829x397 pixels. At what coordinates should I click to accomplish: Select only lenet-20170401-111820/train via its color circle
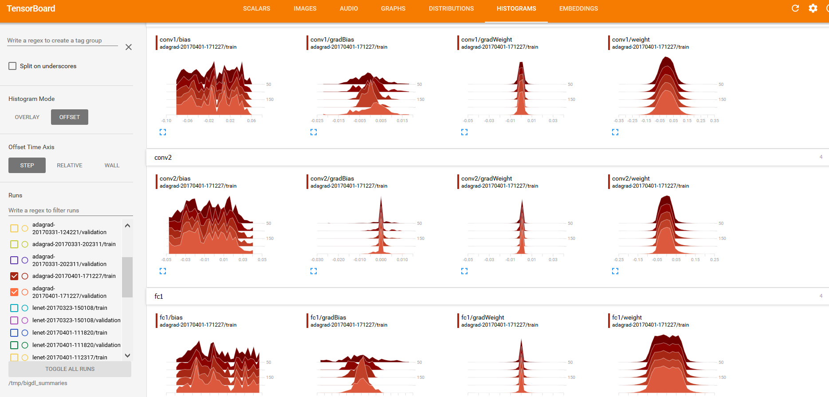(25, 333)
